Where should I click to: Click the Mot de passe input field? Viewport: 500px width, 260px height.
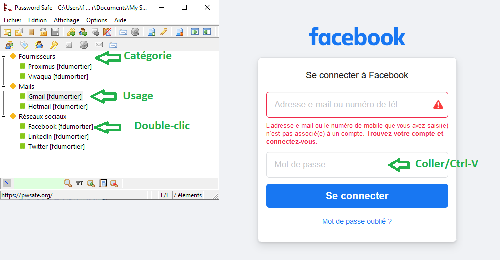(x=357, y=165)
